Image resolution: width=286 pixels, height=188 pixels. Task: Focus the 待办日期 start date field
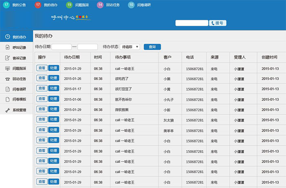point(61,47)
